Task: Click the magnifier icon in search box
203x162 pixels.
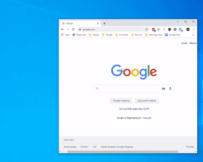Action: [x=97, y=89]
